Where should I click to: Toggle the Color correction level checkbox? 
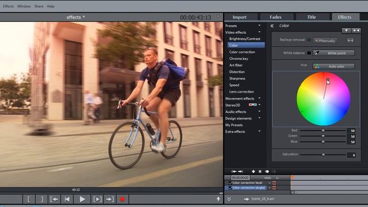pyautogui.click(x=230, y=183)
